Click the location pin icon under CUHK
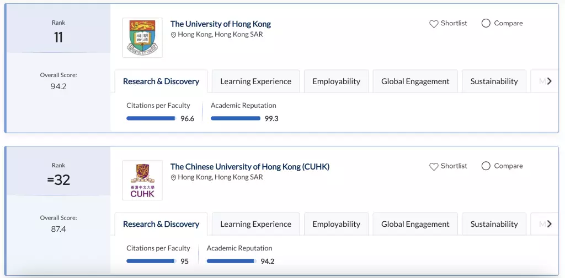 coord(173,178)
